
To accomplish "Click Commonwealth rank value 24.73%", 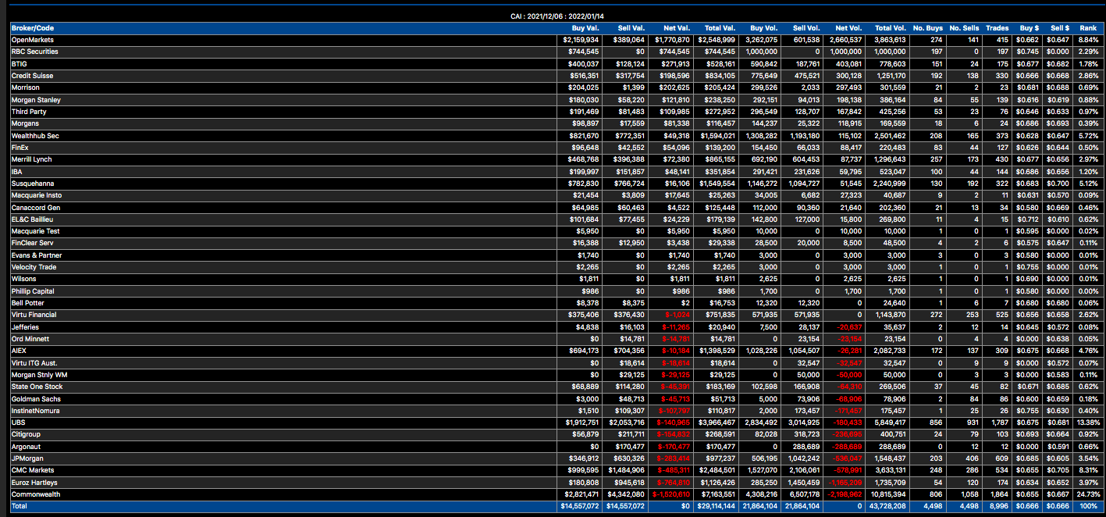I will point(1086,494).
